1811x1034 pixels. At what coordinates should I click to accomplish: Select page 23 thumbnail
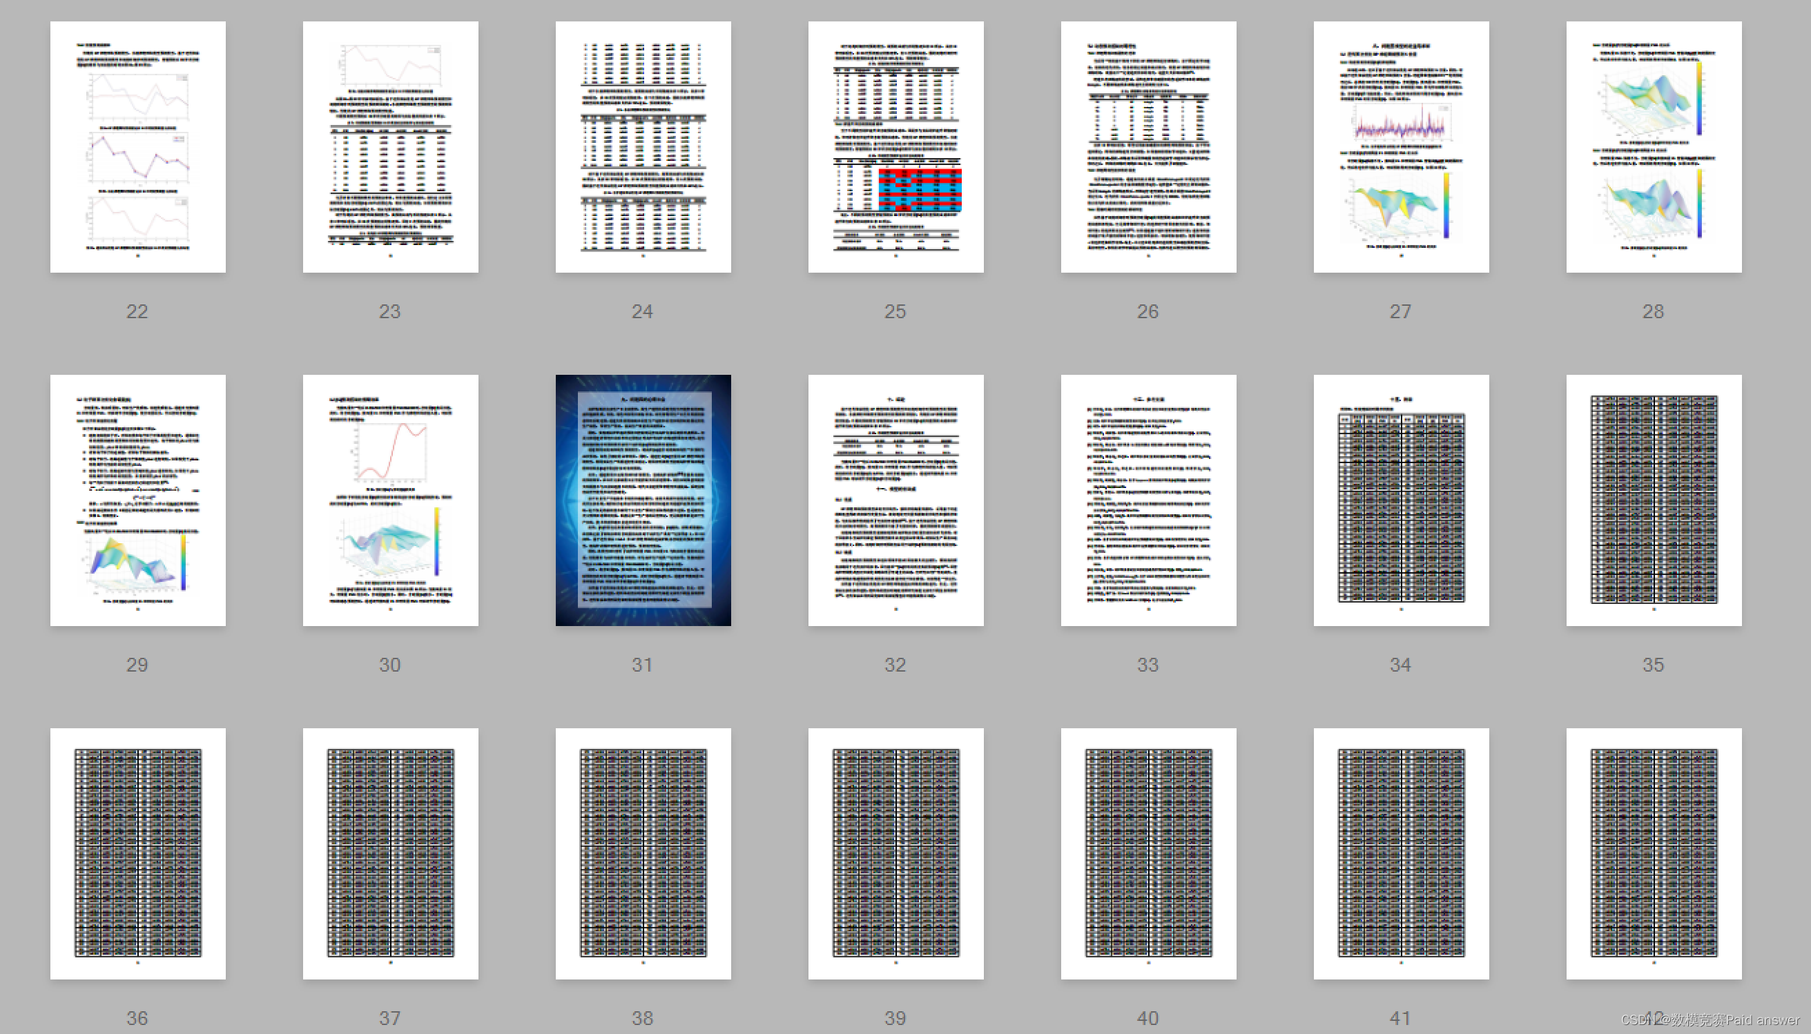[391, 147]
